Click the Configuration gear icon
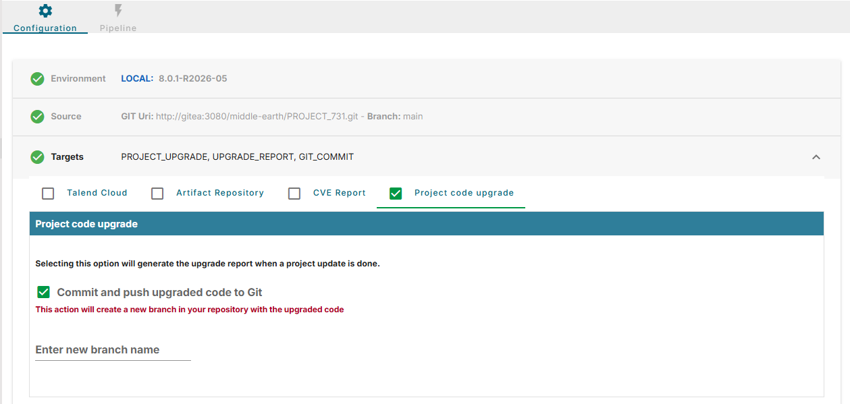Viewport: 850px width, 404px height. coord(45,11)
